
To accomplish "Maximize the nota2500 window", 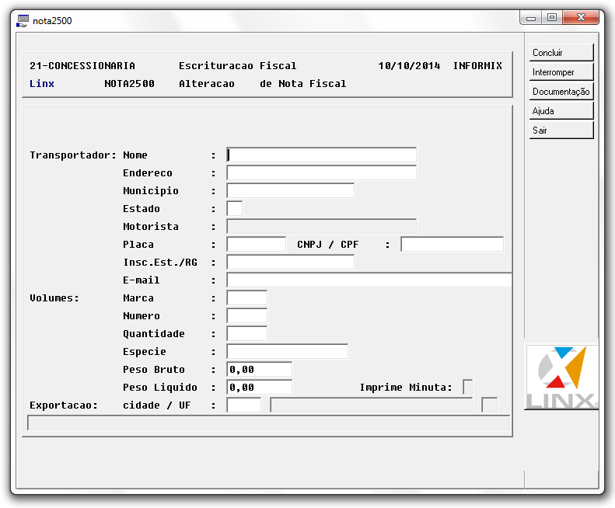I will coord(552,18).
